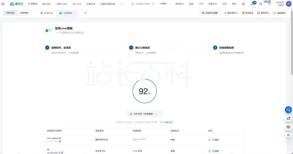Select the 应用视图 view option
293x154 pixels.
[24, 13]
